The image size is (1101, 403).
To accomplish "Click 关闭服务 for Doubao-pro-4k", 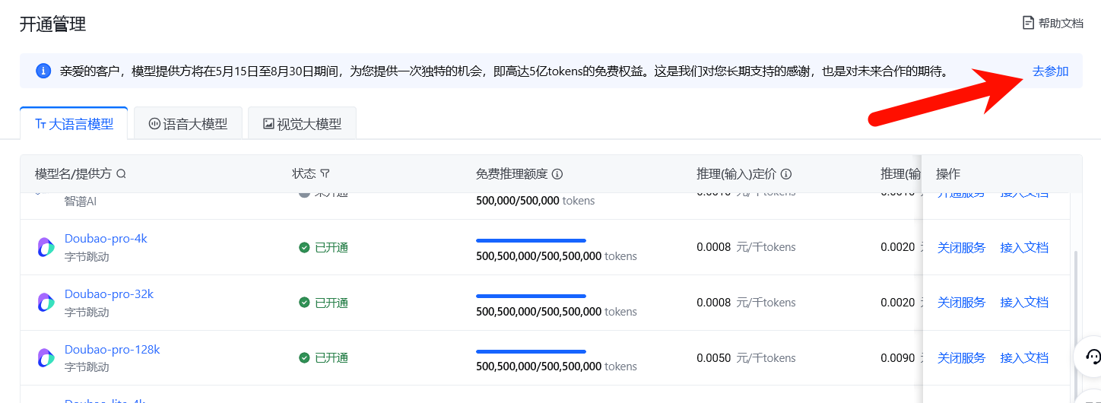I will (961, 247).
